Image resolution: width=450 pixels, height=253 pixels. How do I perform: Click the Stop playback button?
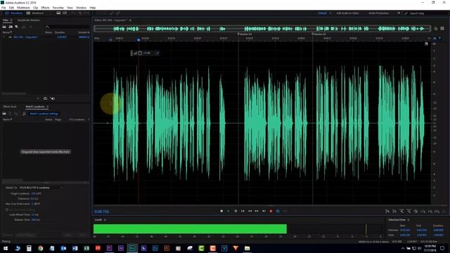pyautogui.click(x=221, y=211)
